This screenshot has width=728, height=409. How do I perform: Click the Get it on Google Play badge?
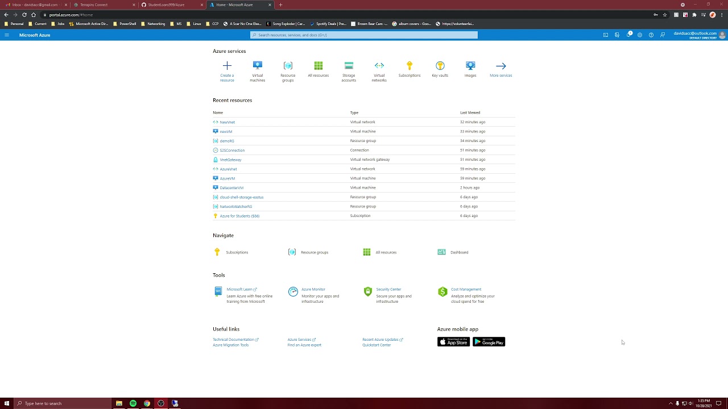(489, 341)
